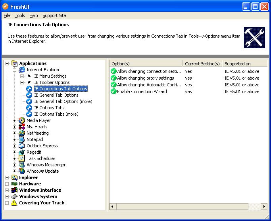Image resolution: width=271 pixels, height=221 pixels.
Task: Click the hammer and wrench header image
Action: point(254,37)
